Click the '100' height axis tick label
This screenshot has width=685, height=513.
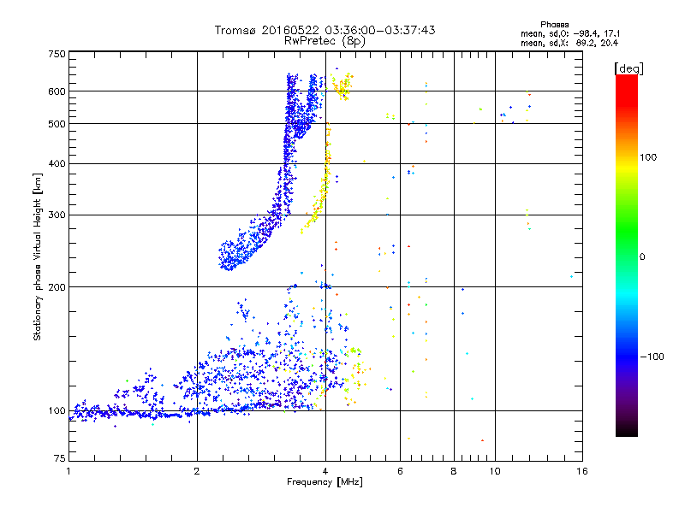click(57, 411)
